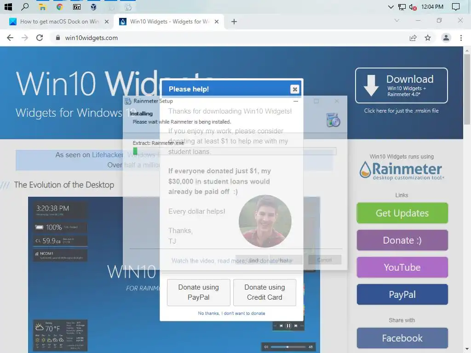Open File Explorer from the taskbar
Viewport: 471px width, 353px height.
click(42, 7)
